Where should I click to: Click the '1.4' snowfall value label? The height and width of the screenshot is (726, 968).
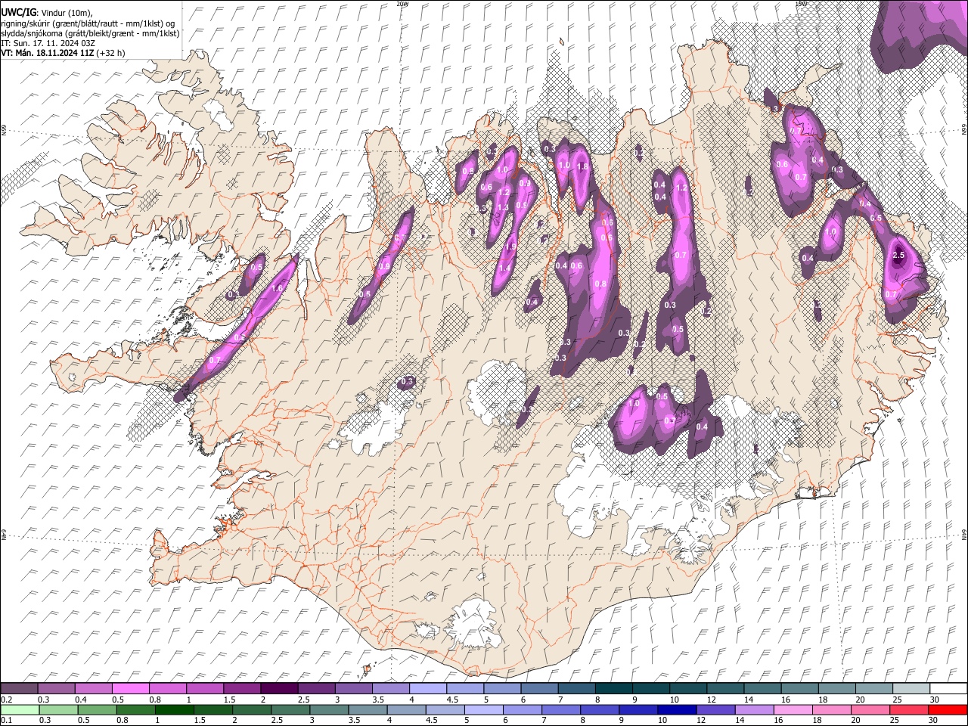pos(504,267)
